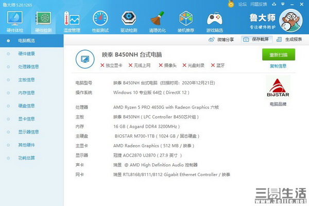309x206 pixels.
Task: Select the 硬件检测 hardware detection icon
Action: coord(43,22)
